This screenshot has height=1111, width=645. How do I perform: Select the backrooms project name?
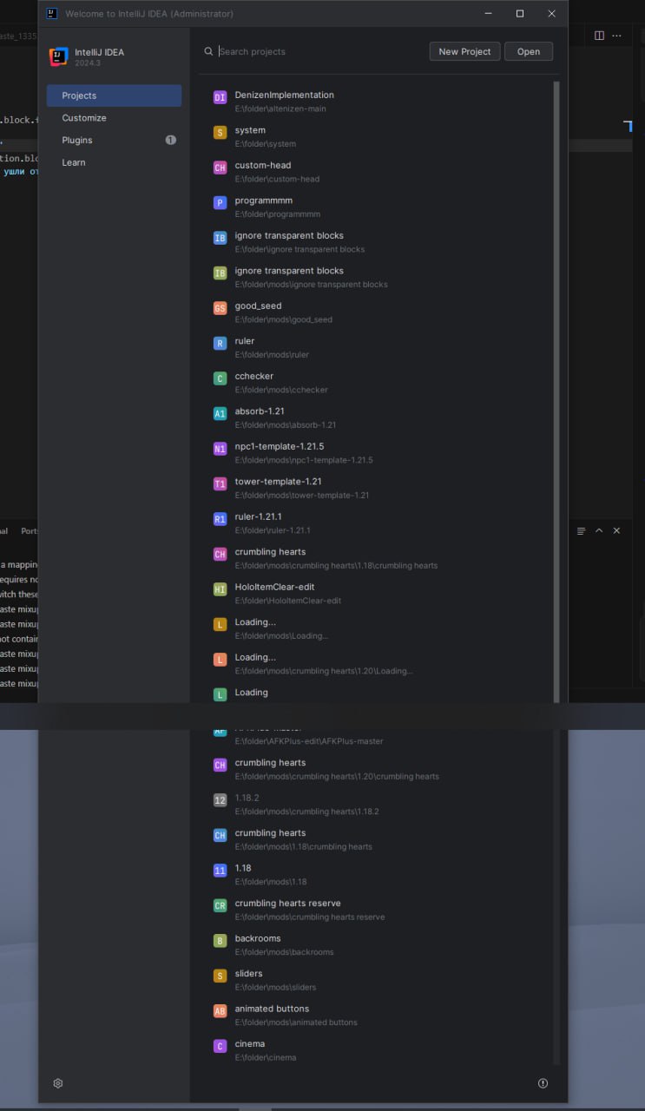pos(258,938)
